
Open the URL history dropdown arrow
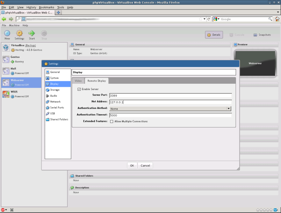(x=204, y=19)
